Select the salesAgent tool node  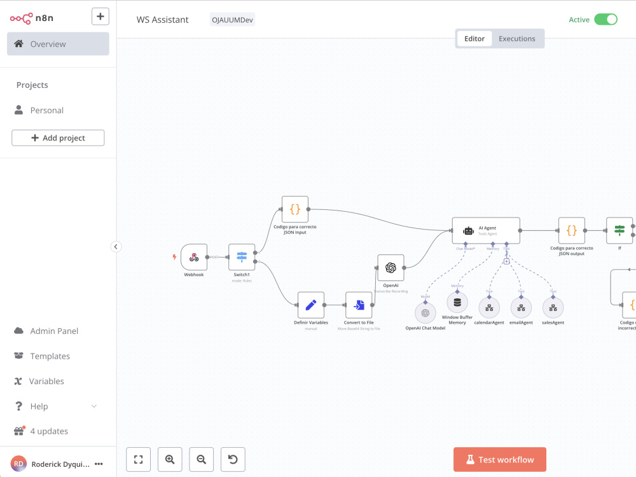coord(553,308)
